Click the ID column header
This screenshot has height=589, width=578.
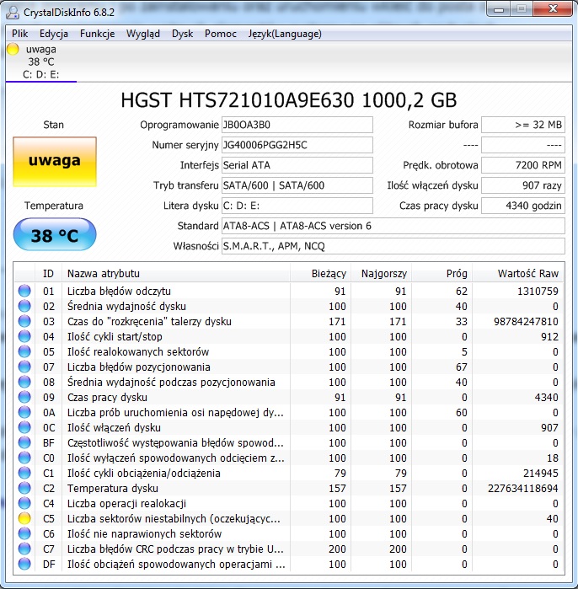[x=48, y=274]
